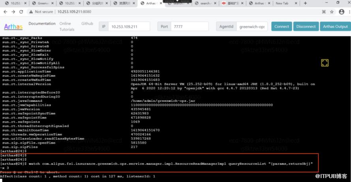Click the sun.rt.javaCommand value path

(163, 101)
